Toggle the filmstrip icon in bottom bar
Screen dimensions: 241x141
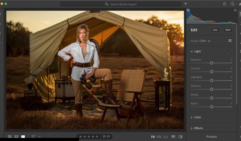pyautogui.click(x=173, y=137)
